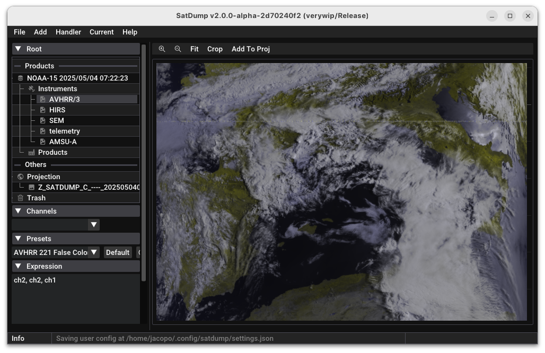Open the Channels dropdown arrow
The width and height of the screenshot is (545, 353).
(x=94, y=225)
